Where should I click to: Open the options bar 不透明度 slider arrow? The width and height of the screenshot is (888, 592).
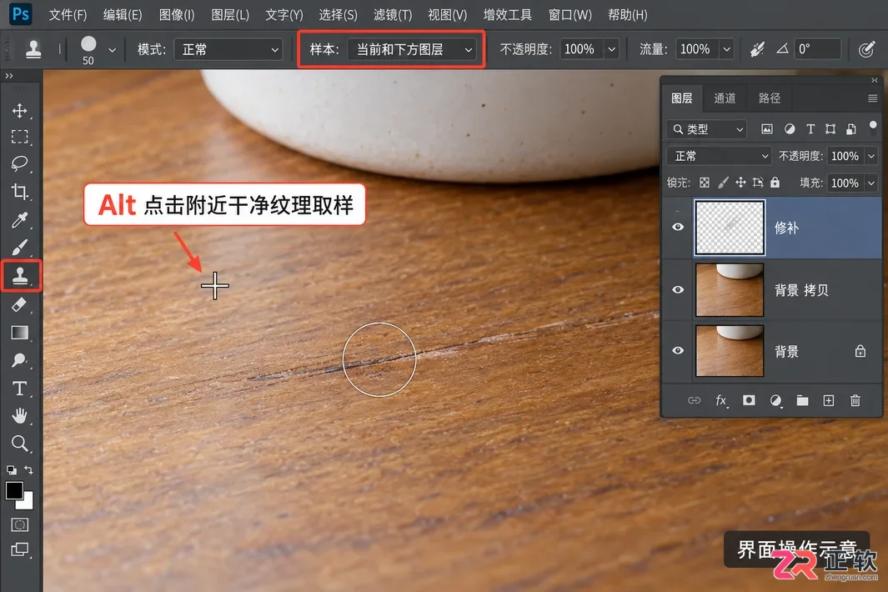point(612,49)
